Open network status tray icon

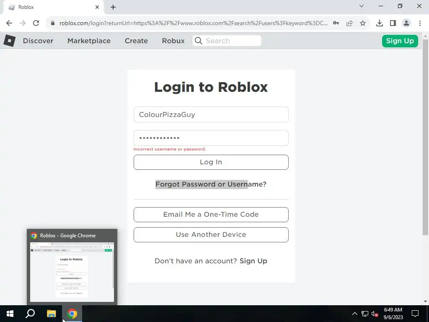(x=365, y=314)
